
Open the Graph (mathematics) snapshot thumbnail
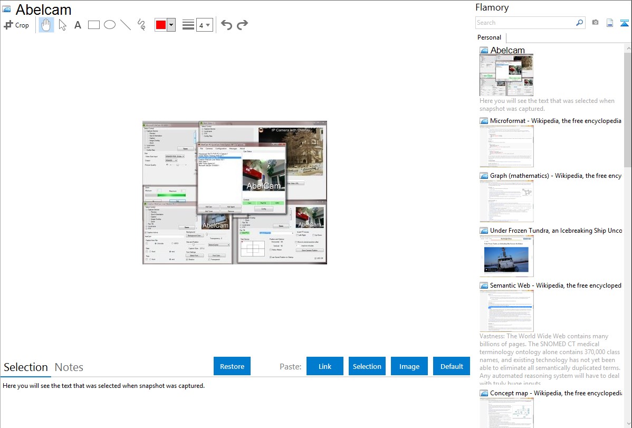pyautogui.click(x=506, y=201)
